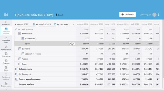
Task: Select the январь, 2020 column header
Action: tap(83, 24)
